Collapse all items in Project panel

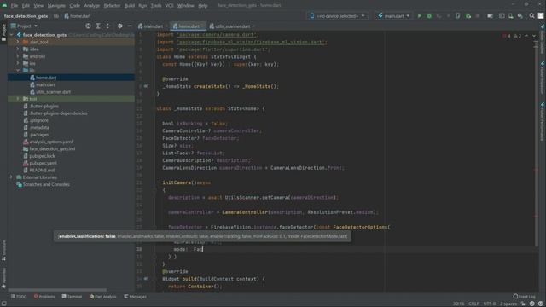(x=107, y=26)
